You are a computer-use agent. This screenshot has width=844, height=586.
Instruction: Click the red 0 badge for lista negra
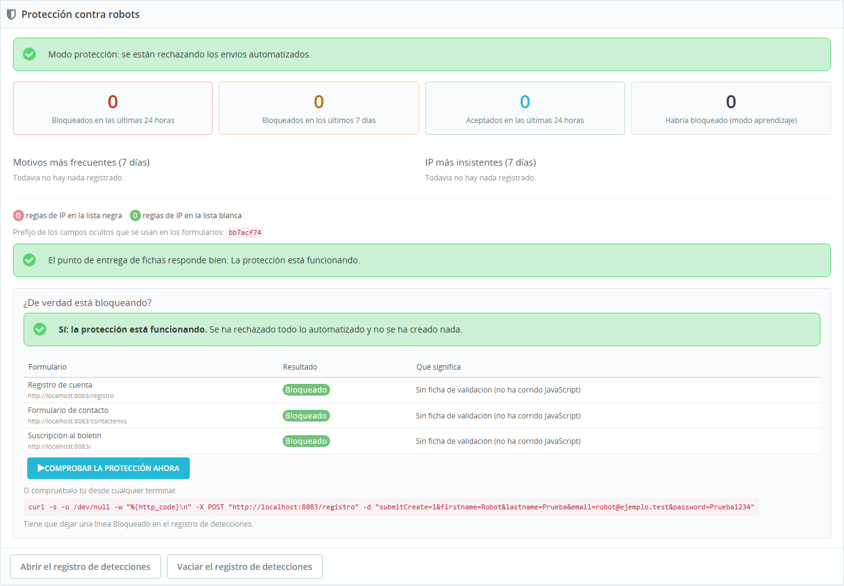coord(19,216)
